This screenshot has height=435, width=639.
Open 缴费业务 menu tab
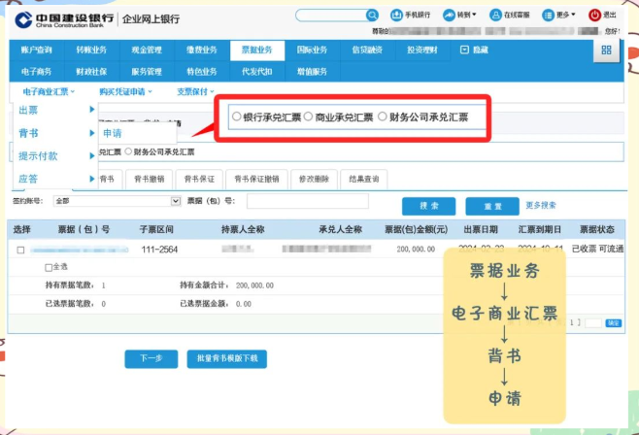coord(202,50)
